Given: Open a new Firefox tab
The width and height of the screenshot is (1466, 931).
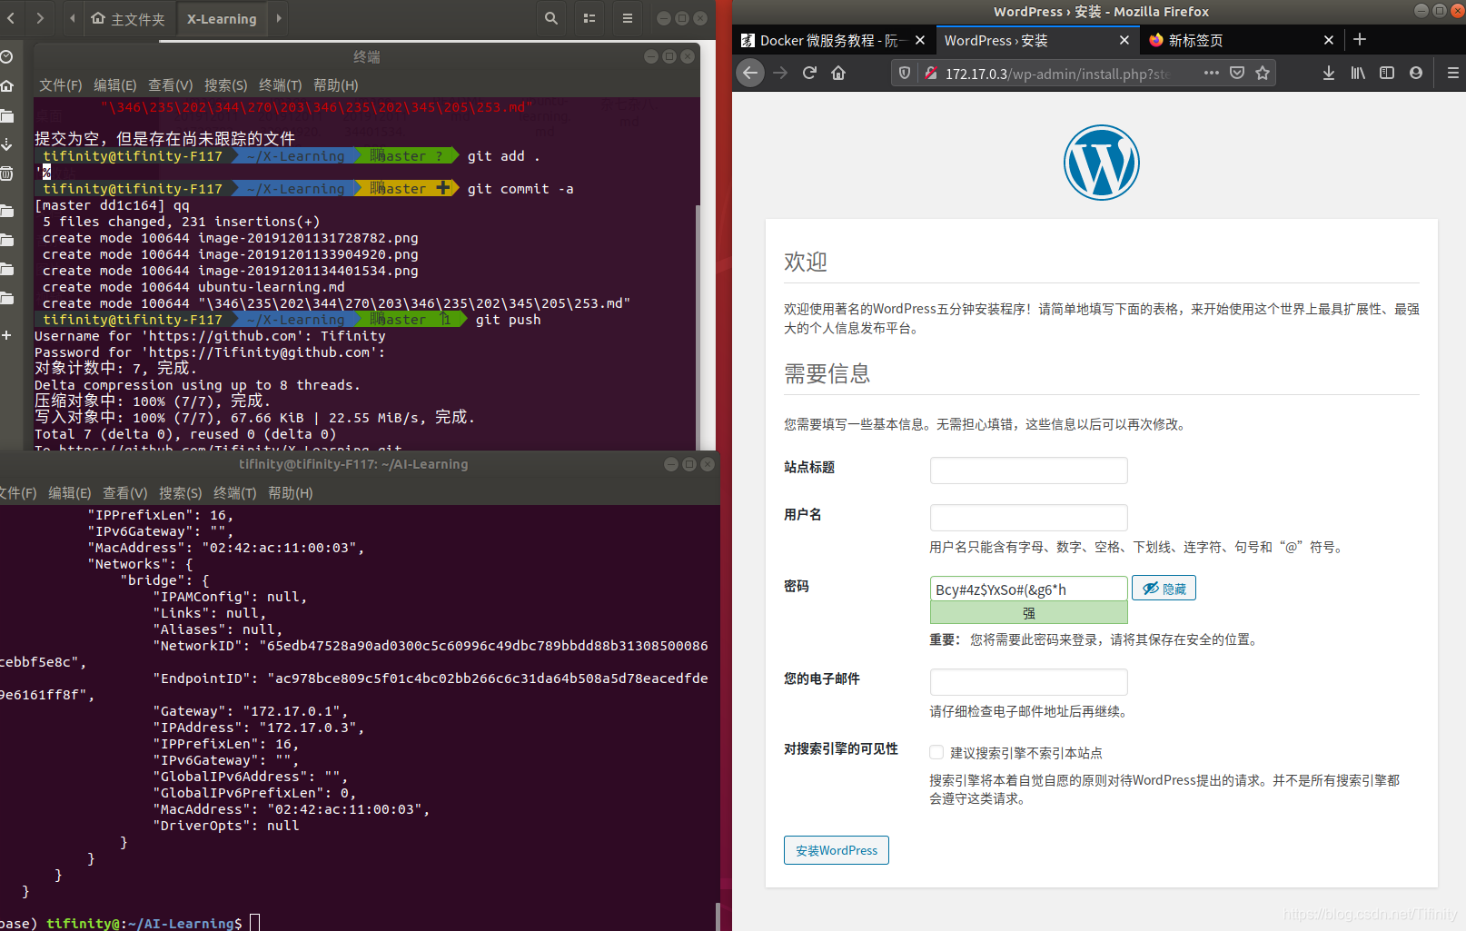Looking at the screenshot, I should pos(1360,39).
